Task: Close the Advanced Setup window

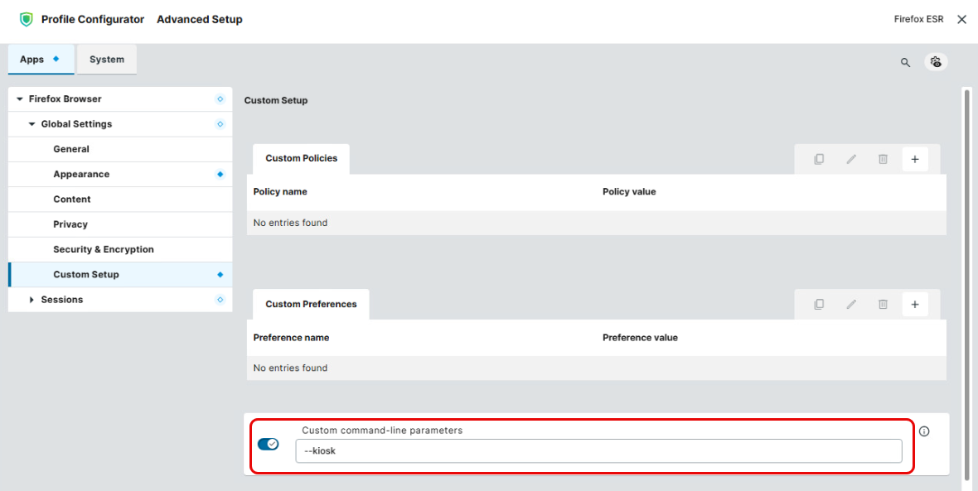Action: coord(961,19)
